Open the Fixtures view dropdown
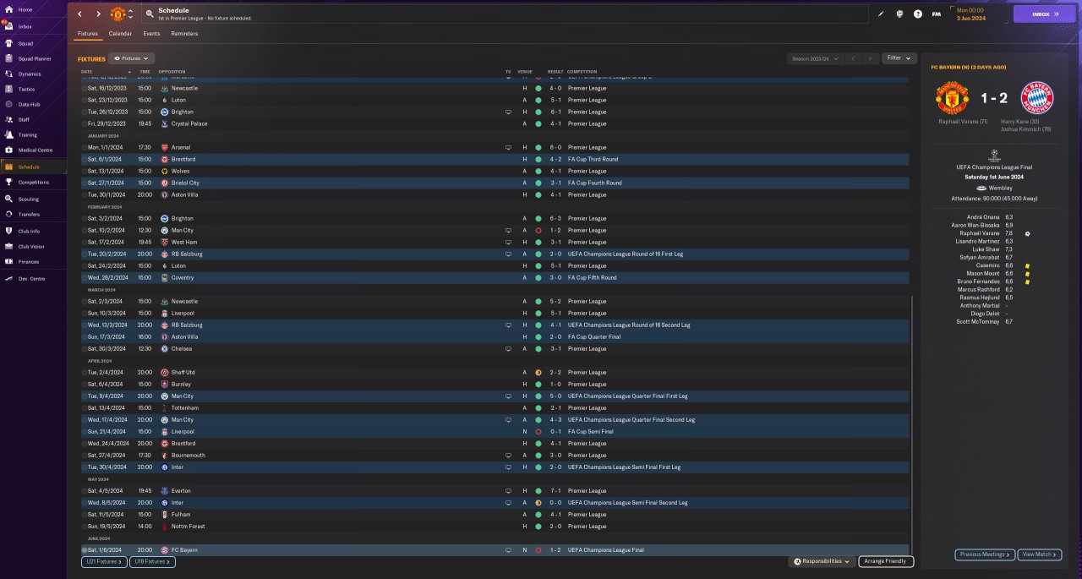This screenshot has height=579, width=1082. tap(131, 58)
